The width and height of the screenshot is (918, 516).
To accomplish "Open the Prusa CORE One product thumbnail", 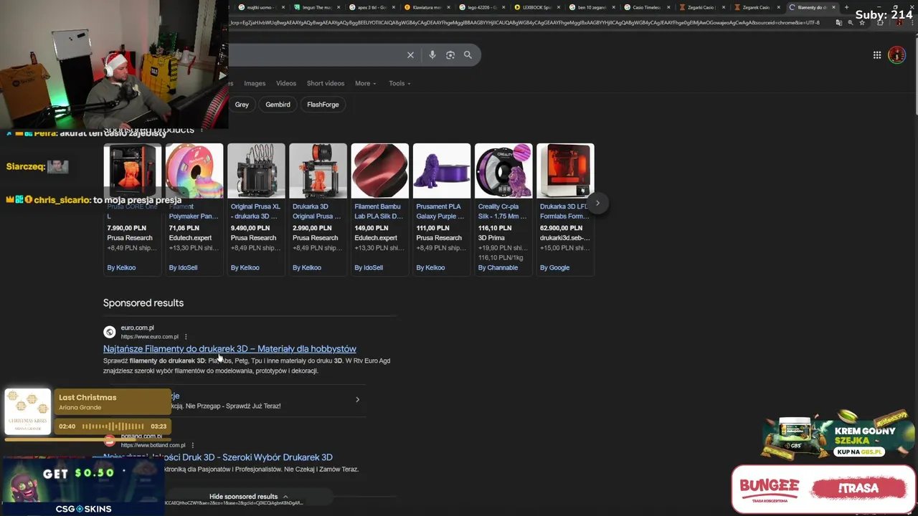I will [132, 171].
